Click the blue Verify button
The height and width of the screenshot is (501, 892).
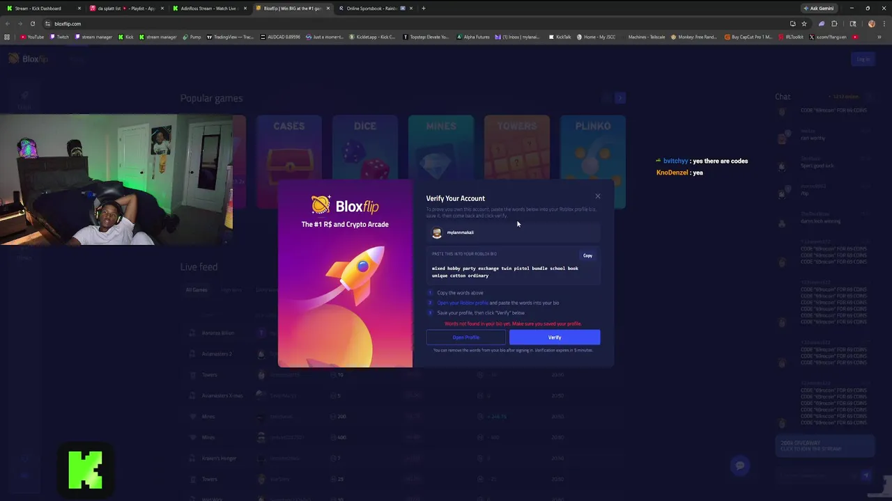tap(555, 337)
